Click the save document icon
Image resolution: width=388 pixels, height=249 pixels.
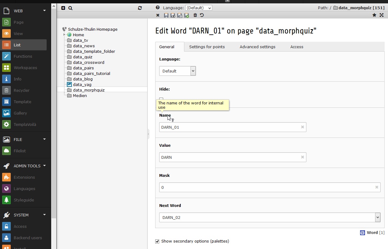[166, 15]
